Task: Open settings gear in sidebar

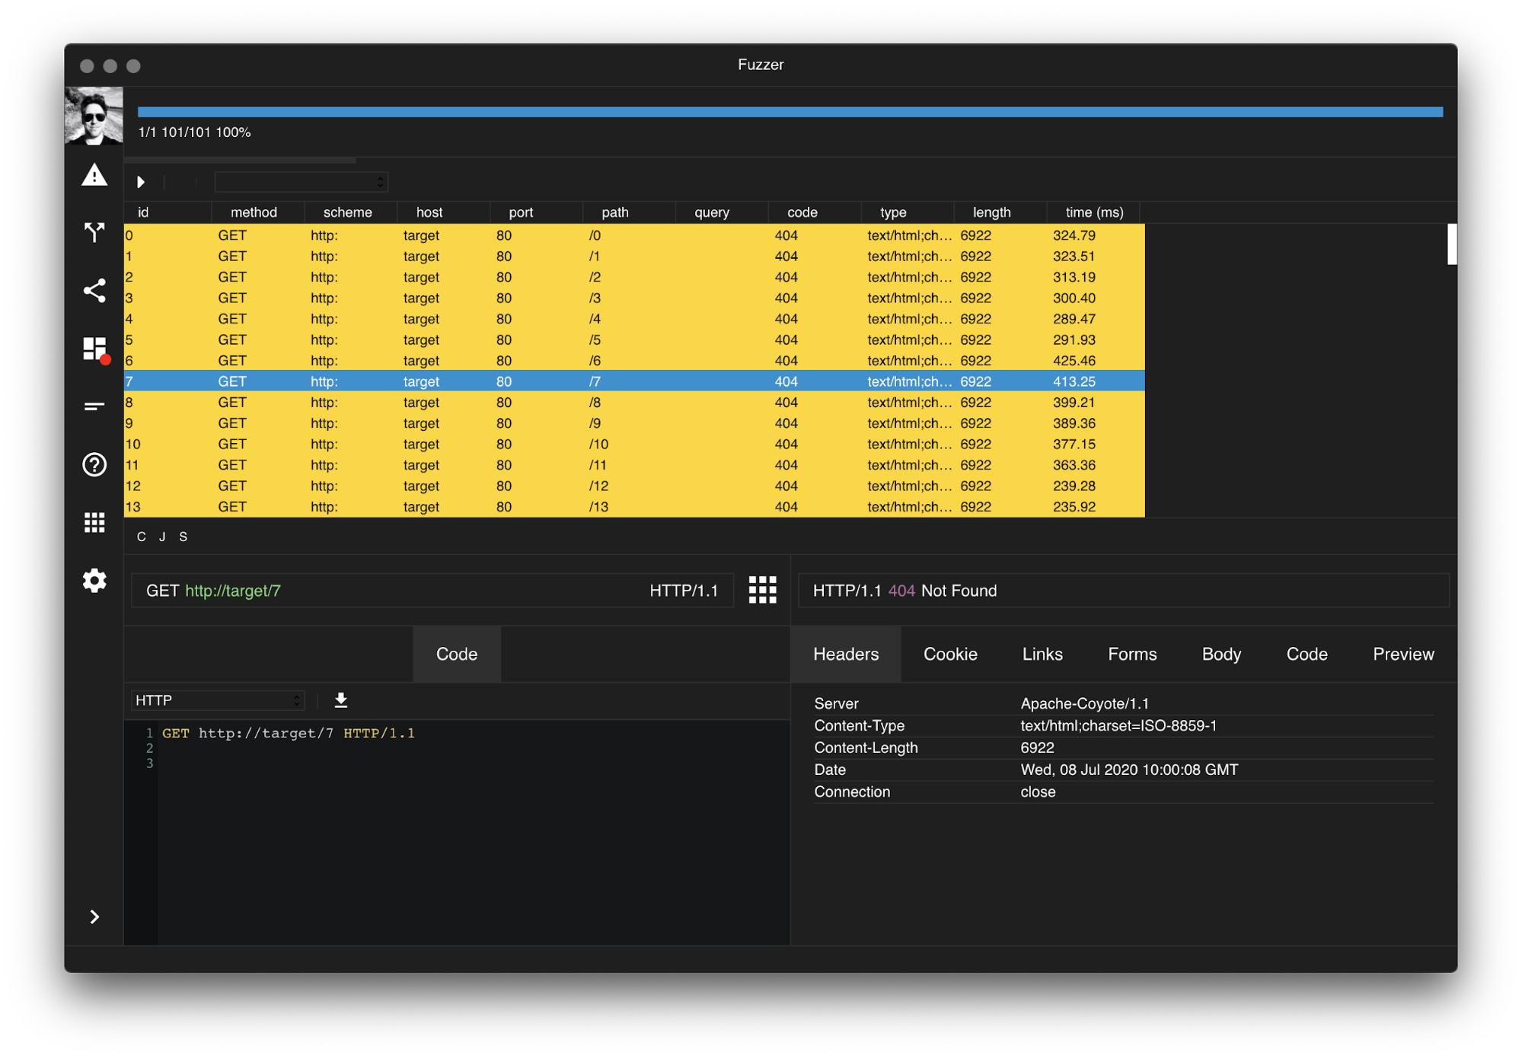Action: [94, 580]
